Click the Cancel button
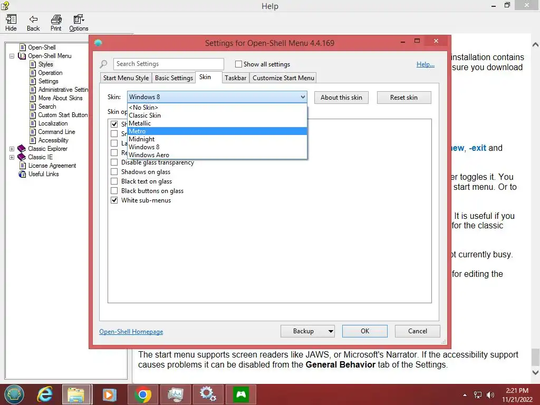This screenshot has height=405, width=540. pyautogui.click(x=418, y=331)
